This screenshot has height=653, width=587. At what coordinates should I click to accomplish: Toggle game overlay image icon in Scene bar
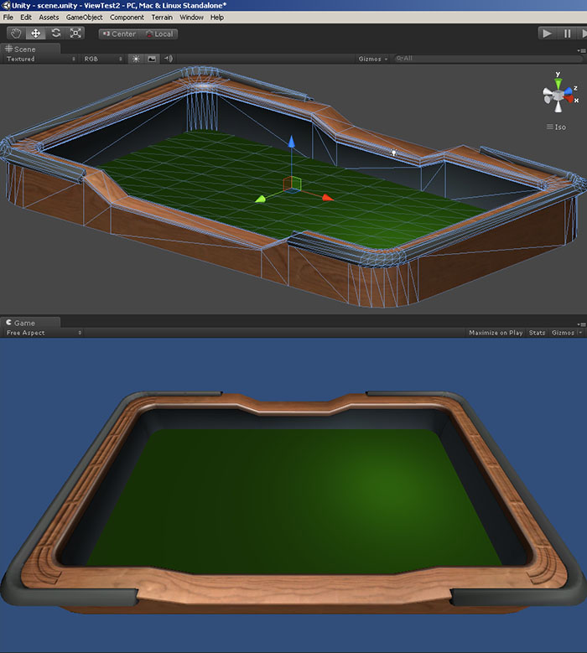click(152, 59)
